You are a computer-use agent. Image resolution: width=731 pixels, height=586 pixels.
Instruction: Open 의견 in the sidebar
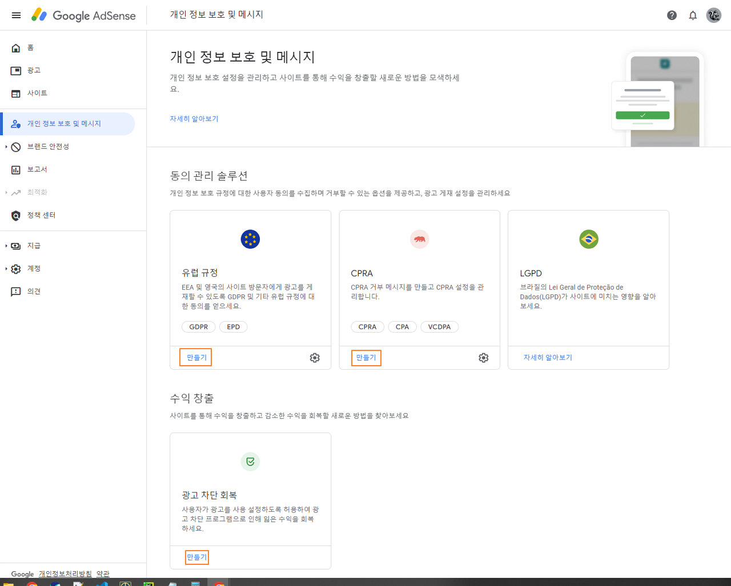click(34, 292)
